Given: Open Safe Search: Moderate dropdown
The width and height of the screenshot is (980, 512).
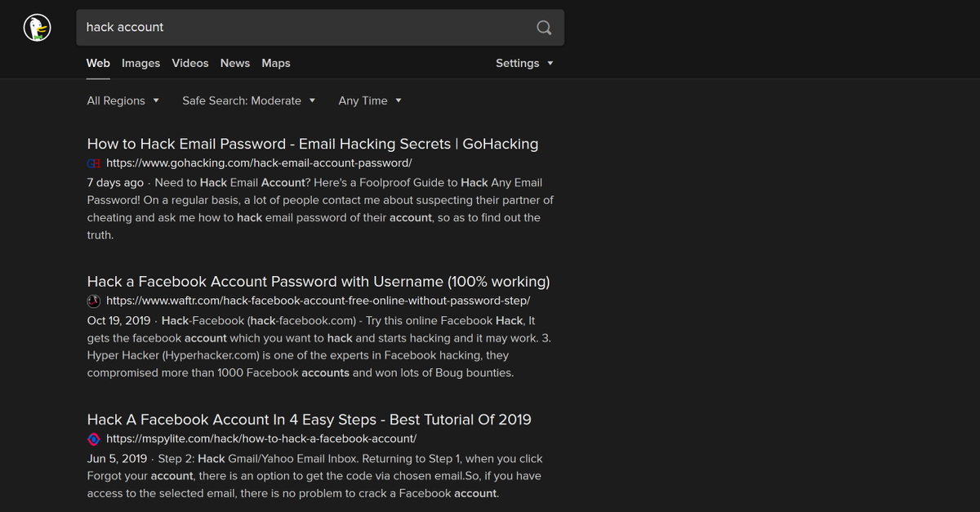Looking at the screenshot, I should (x=248, y=100).
